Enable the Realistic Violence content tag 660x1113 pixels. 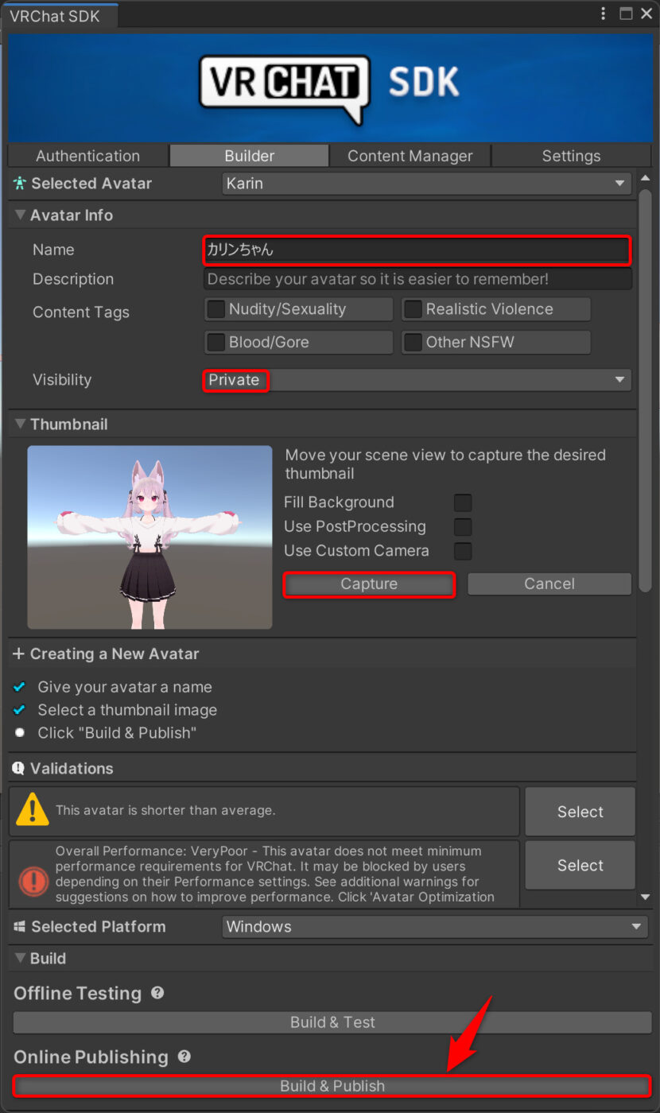click(413, 309)
